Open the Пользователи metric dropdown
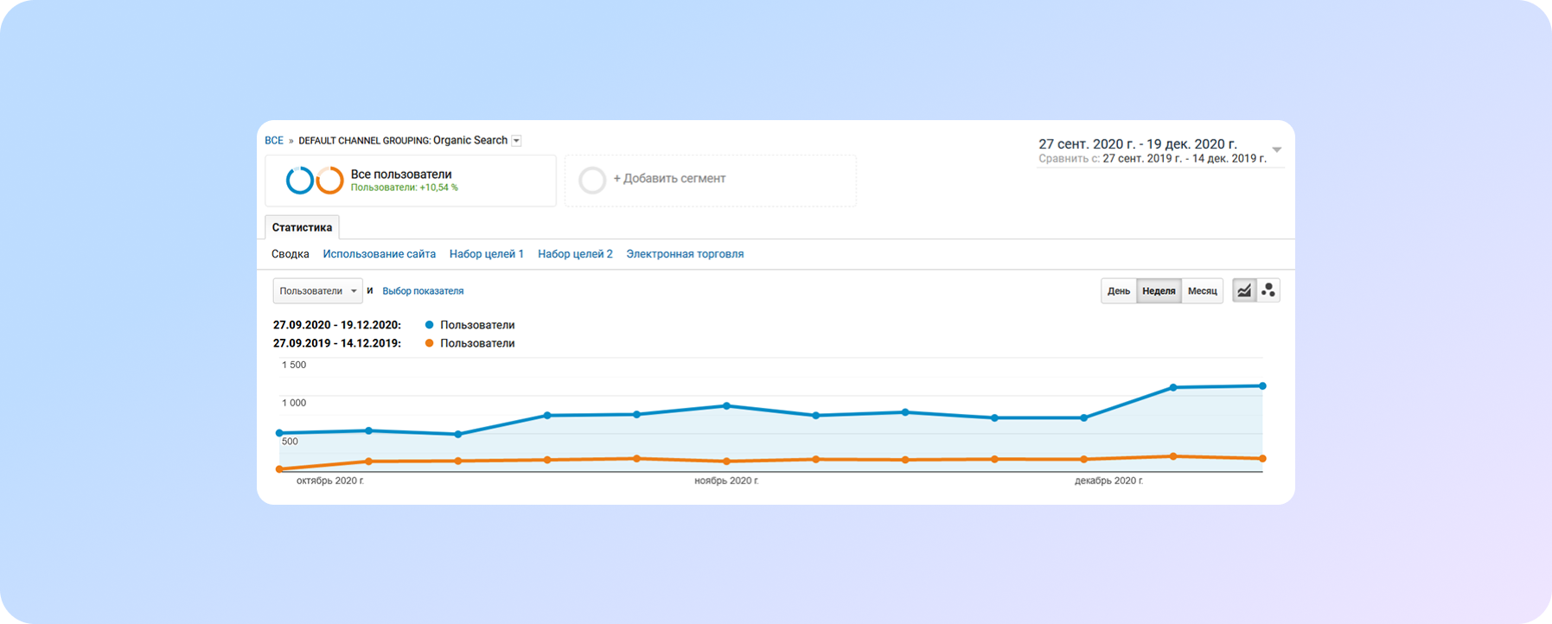 coord(317,291)
